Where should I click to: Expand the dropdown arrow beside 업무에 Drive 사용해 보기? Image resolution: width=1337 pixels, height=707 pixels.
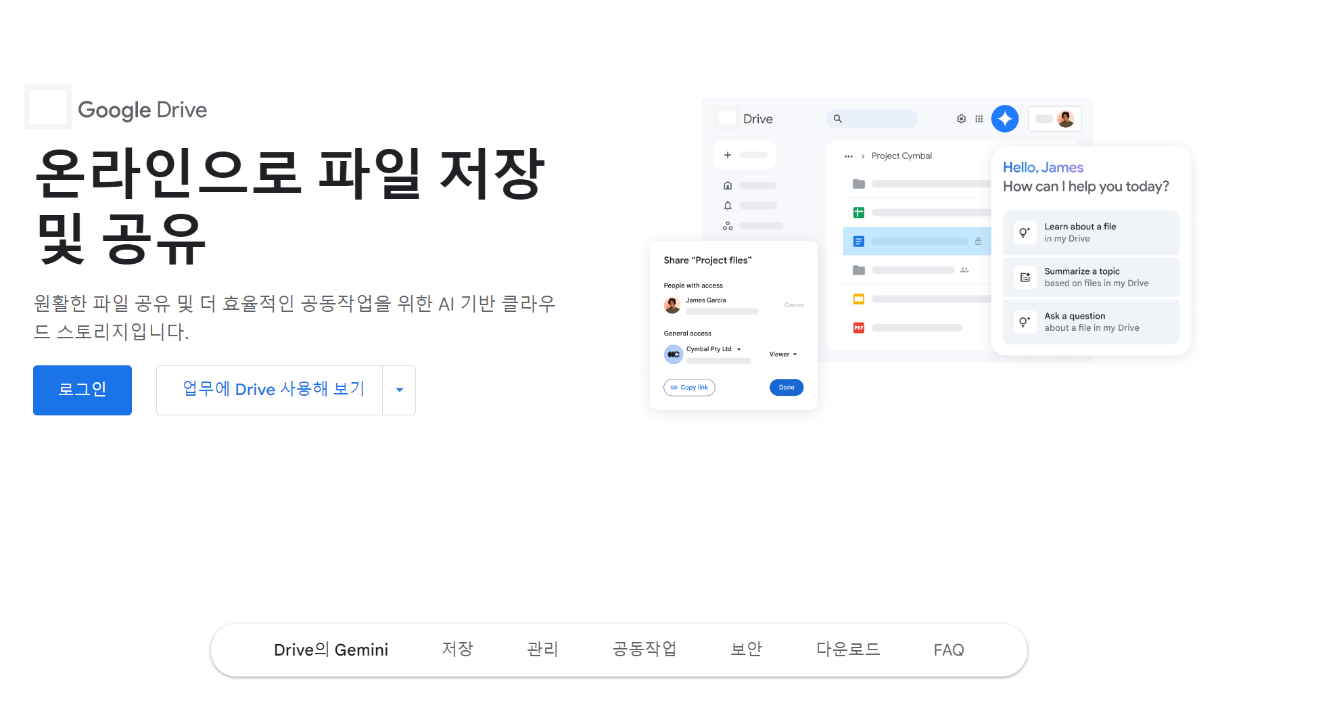pos(400,390)
